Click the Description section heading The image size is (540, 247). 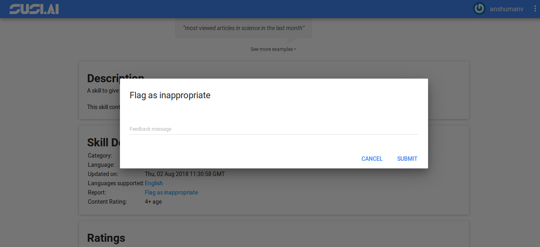pos(103,77)
